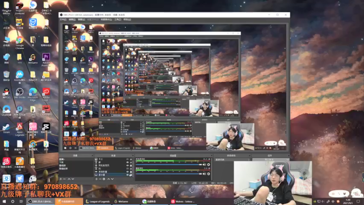364x205 pixels.
Task: Open Google Chrome icon on the desktop
Action: [20, 42]
